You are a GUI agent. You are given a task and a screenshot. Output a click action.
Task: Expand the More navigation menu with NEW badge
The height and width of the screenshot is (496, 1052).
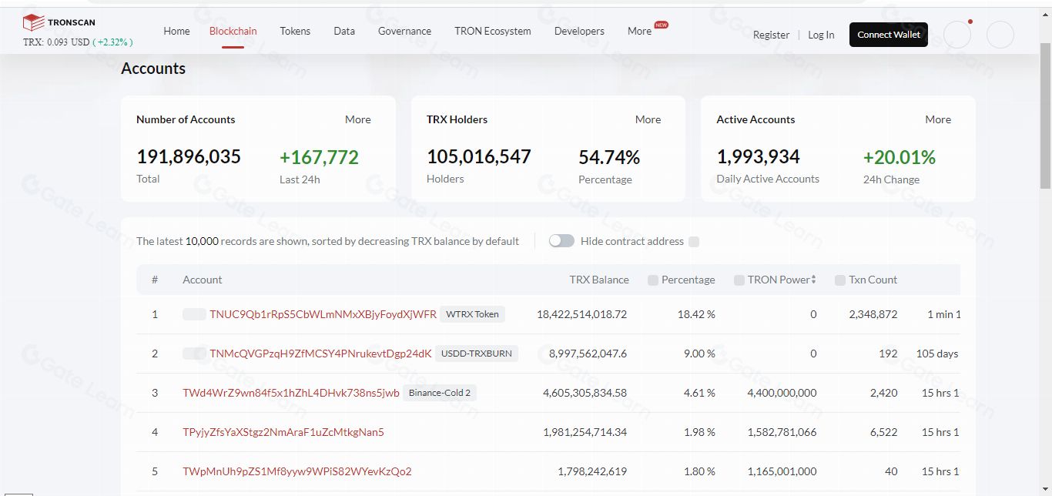click(639, 32)
